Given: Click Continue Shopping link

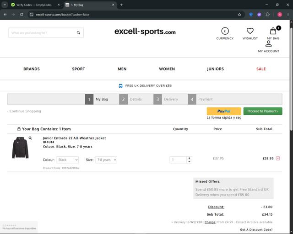Looking at the screenshot, I should tap(24, 111).
